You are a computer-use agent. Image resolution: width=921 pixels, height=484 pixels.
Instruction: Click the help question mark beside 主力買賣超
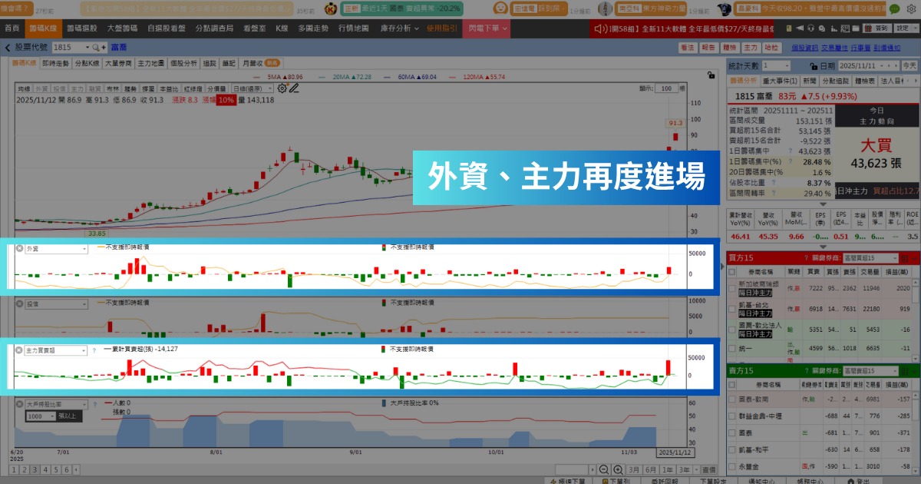tap(94, 350)
